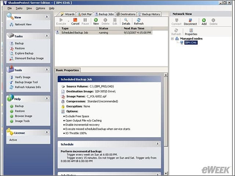Start the Backup task in Tasks panel
The image size is (235, 176).
click(19, 43)
